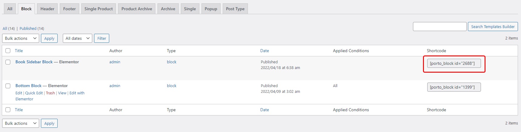Expand the top Bulk actions dropdown

pyautogui.click(x=21, y=38)
